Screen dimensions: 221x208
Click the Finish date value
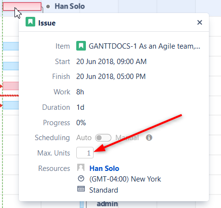[x=111, y=77]
